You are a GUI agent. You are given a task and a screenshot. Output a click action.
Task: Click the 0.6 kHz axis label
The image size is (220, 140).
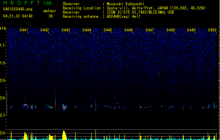(x=3, y=133)
